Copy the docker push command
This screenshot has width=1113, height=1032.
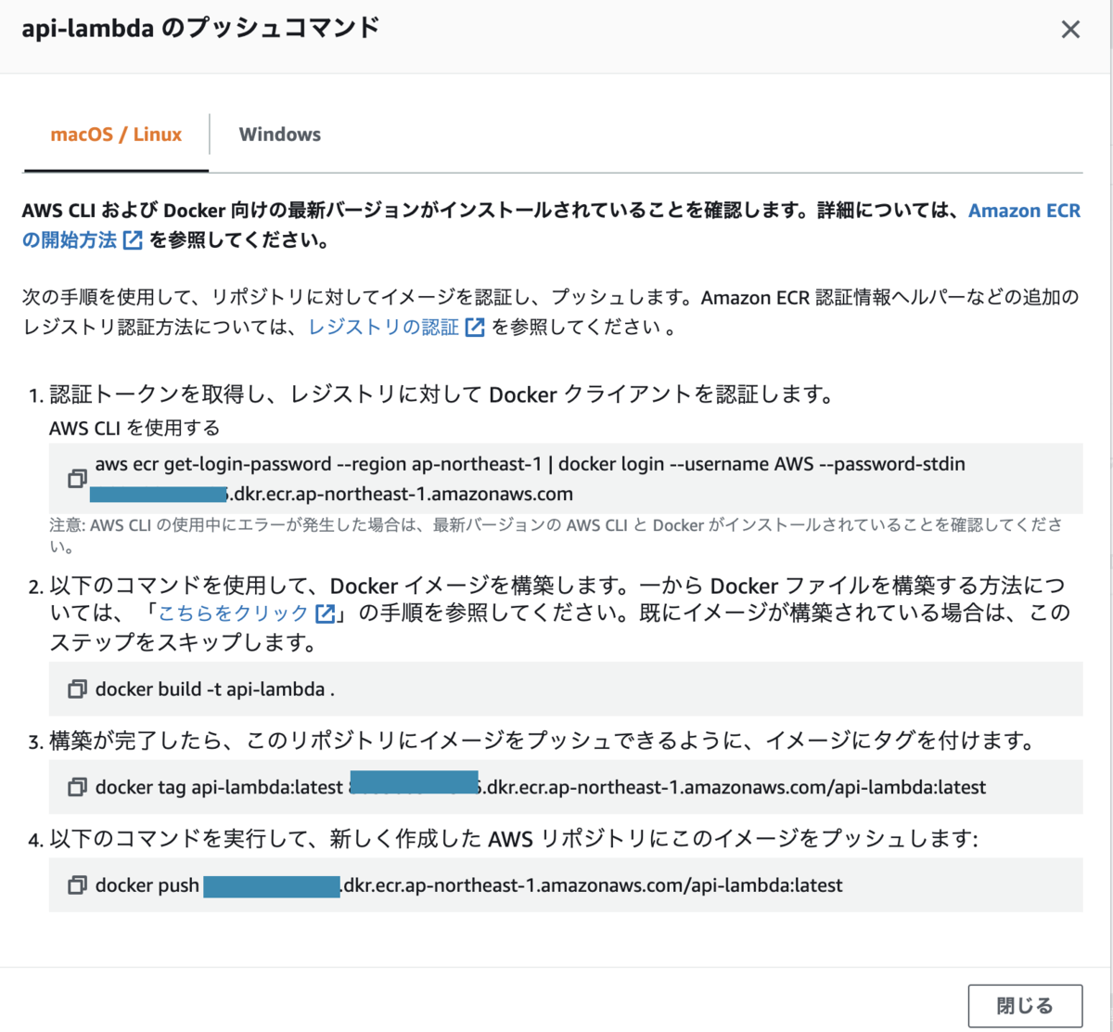pos(77,885)
